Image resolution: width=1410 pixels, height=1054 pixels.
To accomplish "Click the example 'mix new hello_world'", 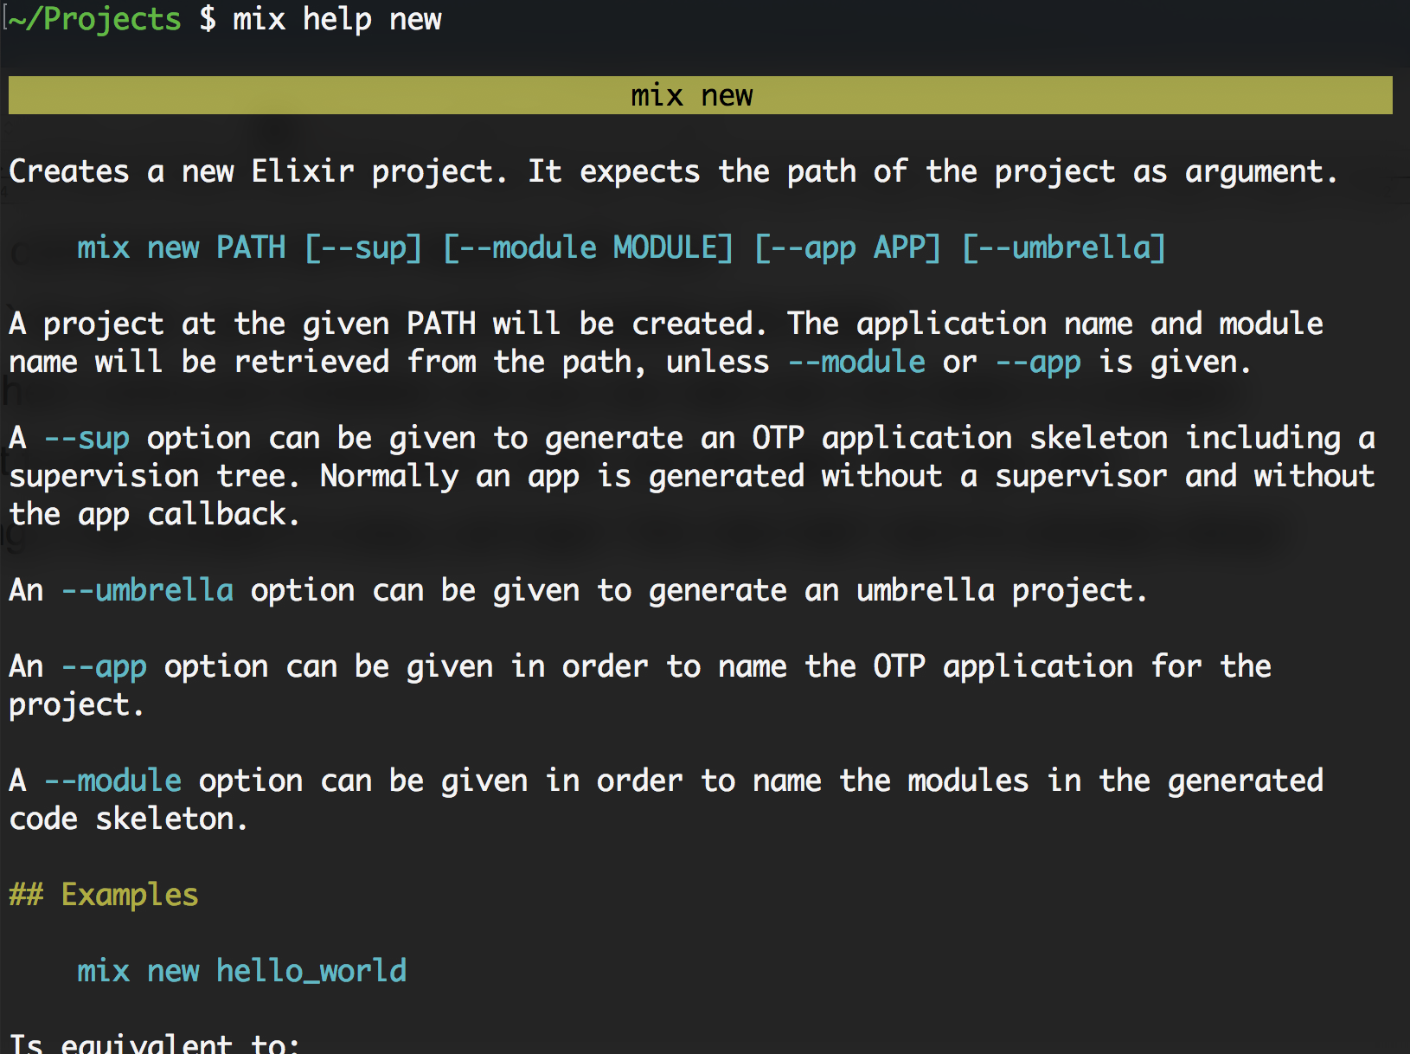I will [242, 971].
